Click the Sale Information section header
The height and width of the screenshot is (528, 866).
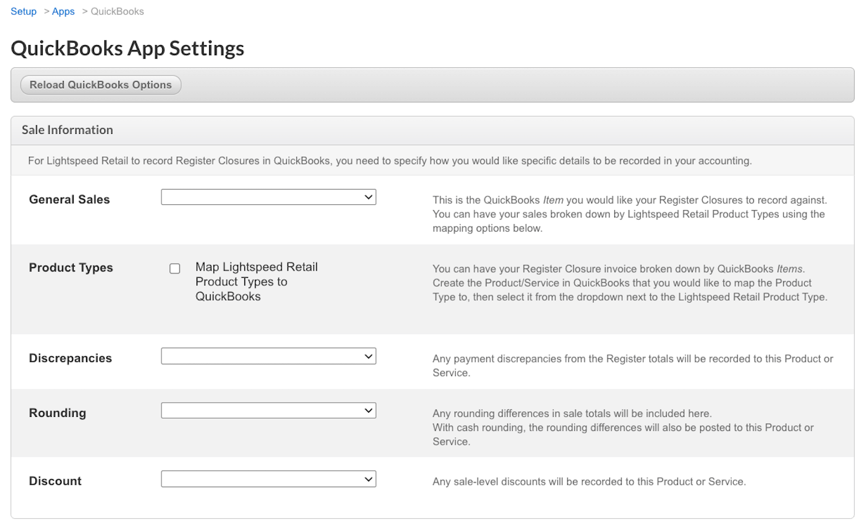[x=67, y=130]
